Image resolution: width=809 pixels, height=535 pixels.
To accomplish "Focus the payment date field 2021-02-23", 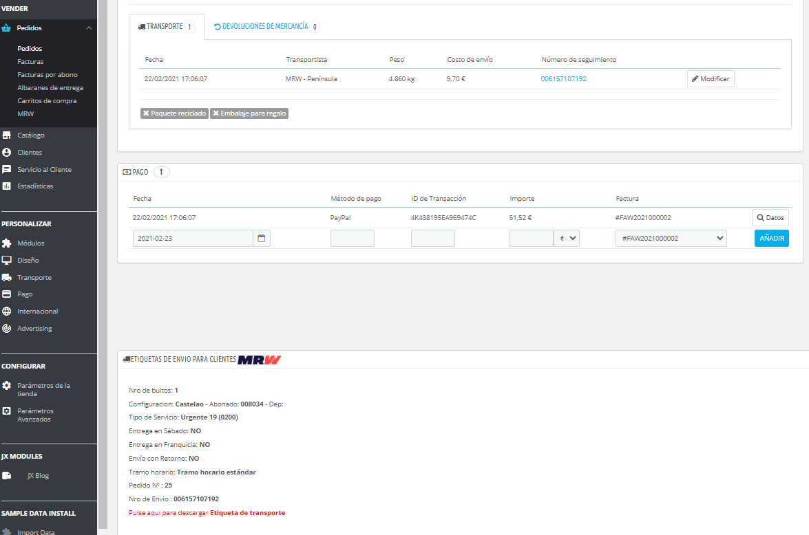I will point(193,238).
